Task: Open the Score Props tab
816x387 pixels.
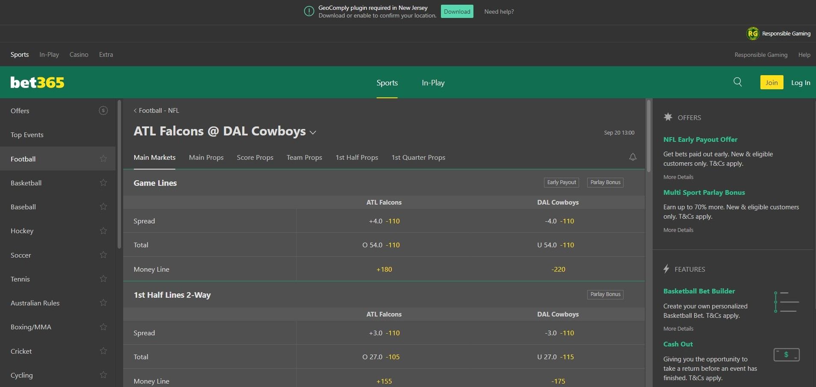Action: (x=255, y=157)
